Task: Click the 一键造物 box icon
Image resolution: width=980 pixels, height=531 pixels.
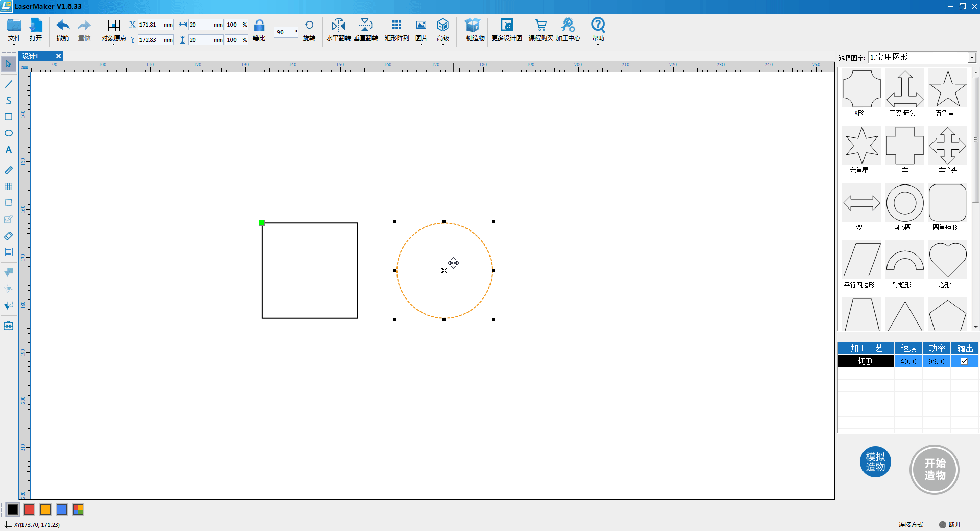Action: (472, 25)
